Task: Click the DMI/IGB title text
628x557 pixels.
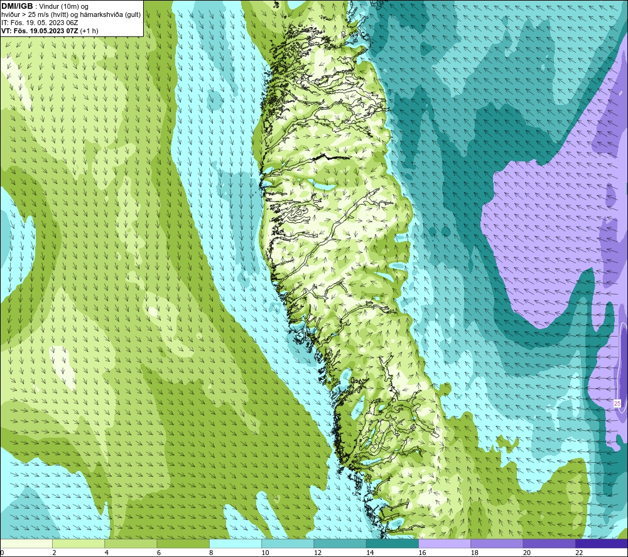Action: [17, 6]
